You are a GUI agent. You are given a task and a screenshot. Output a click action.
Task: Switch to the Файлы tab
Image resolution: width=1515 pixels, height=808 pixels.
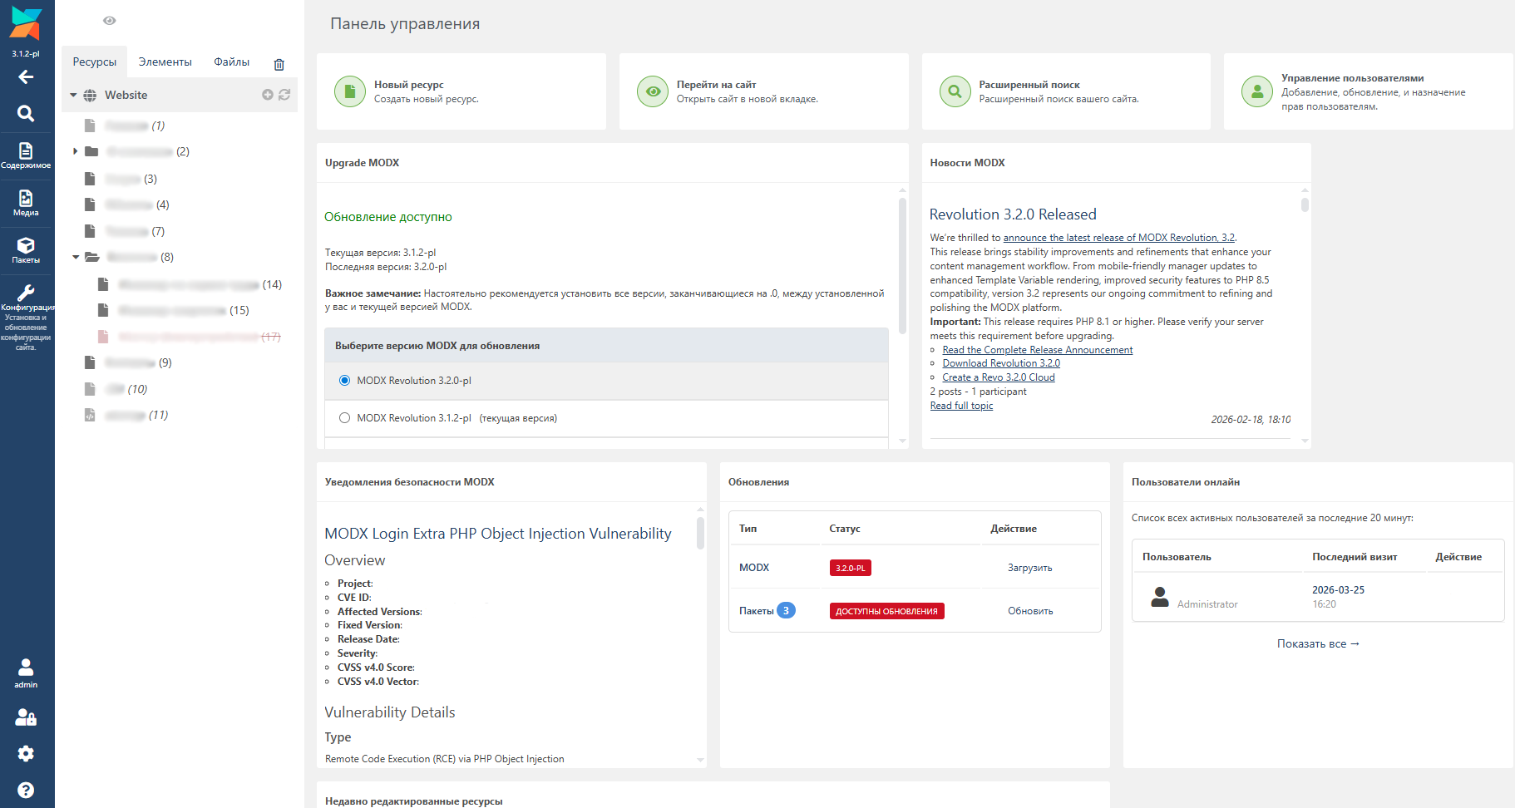coord(231,62)
